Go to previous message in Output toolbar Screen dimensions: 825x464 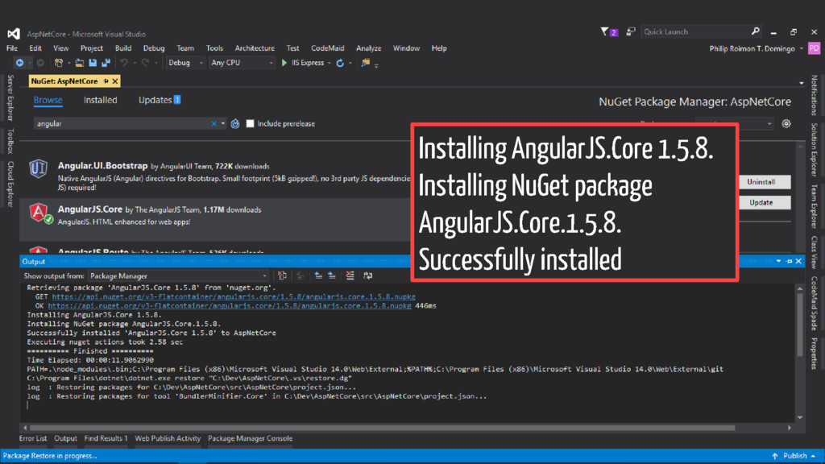click(318, 275)
